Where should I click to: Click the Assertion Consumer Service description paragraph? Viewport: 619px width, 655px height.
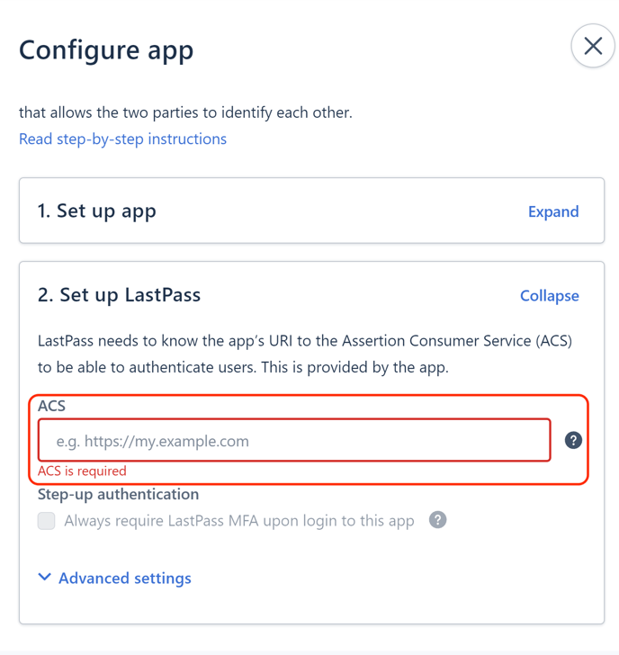(x=305, y=354)
